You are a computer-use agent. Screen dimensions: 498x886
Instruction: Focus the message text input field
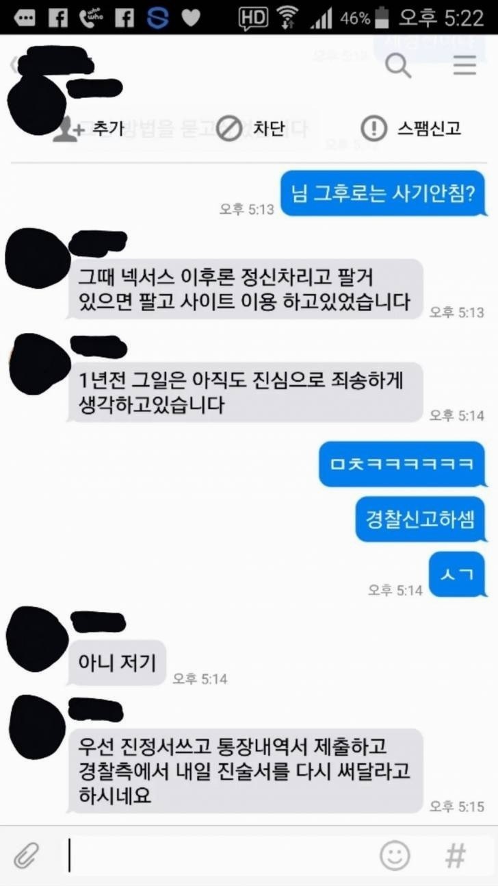[219, 855]
